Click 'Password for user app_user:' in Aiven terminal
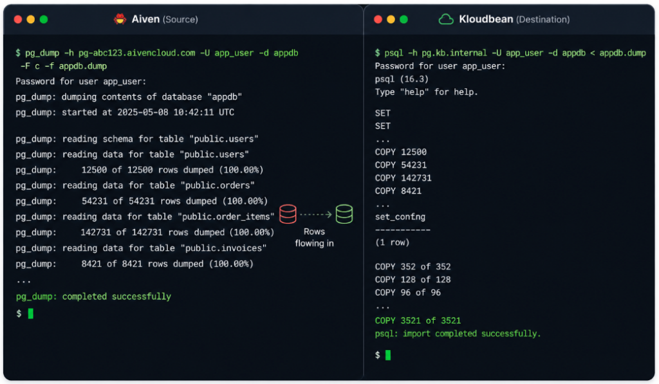This screenshot has height=384, width=659. [80, 82]
